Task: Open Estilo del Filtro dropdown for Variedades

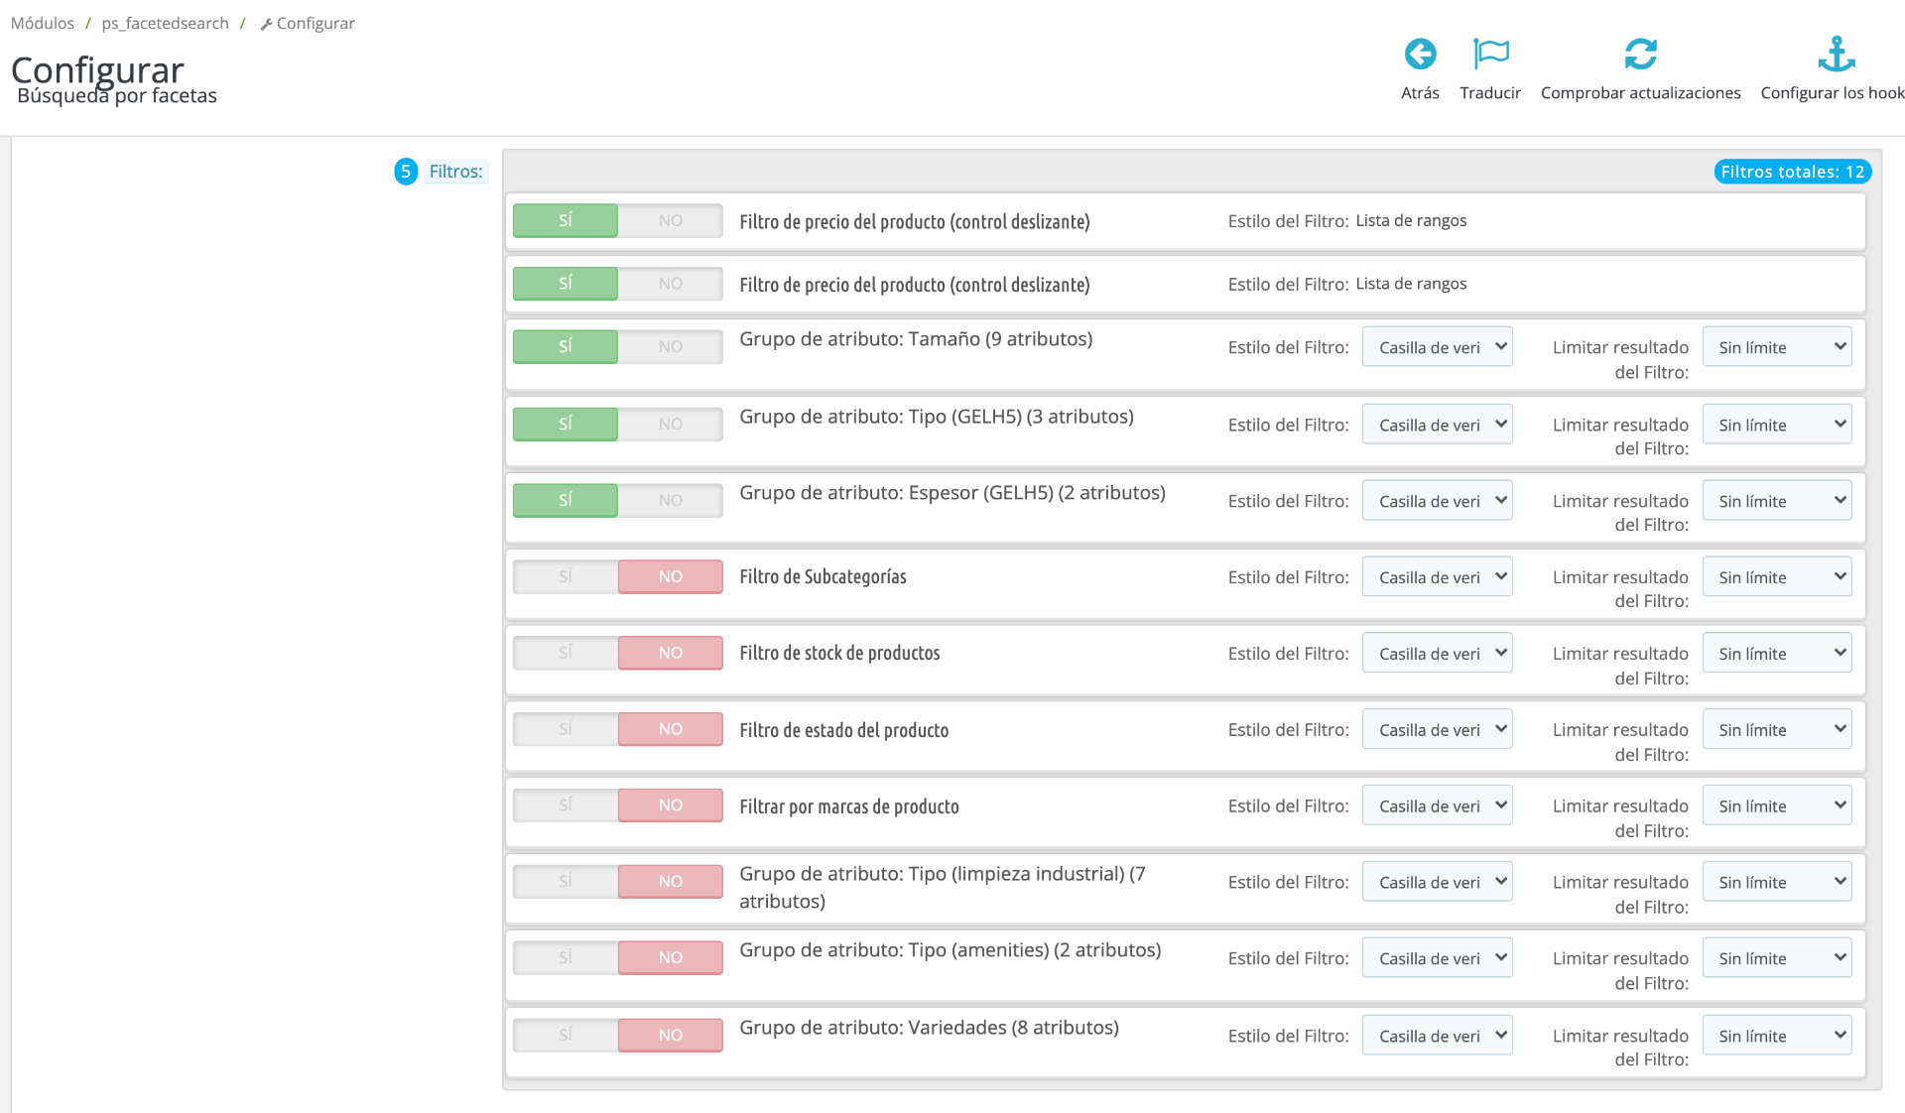Action: click(x=1437, y=1036)
